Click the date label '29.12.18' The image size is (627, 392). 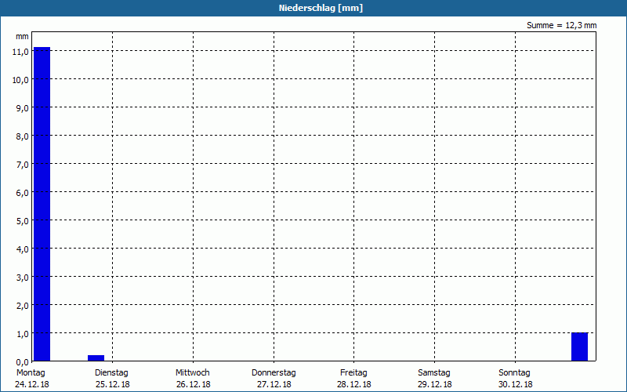point(435,384)
